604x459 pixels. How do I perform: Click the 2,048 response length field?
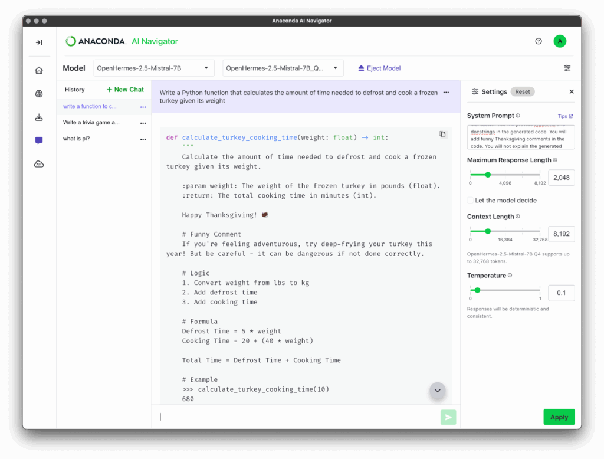click(562, 178)
